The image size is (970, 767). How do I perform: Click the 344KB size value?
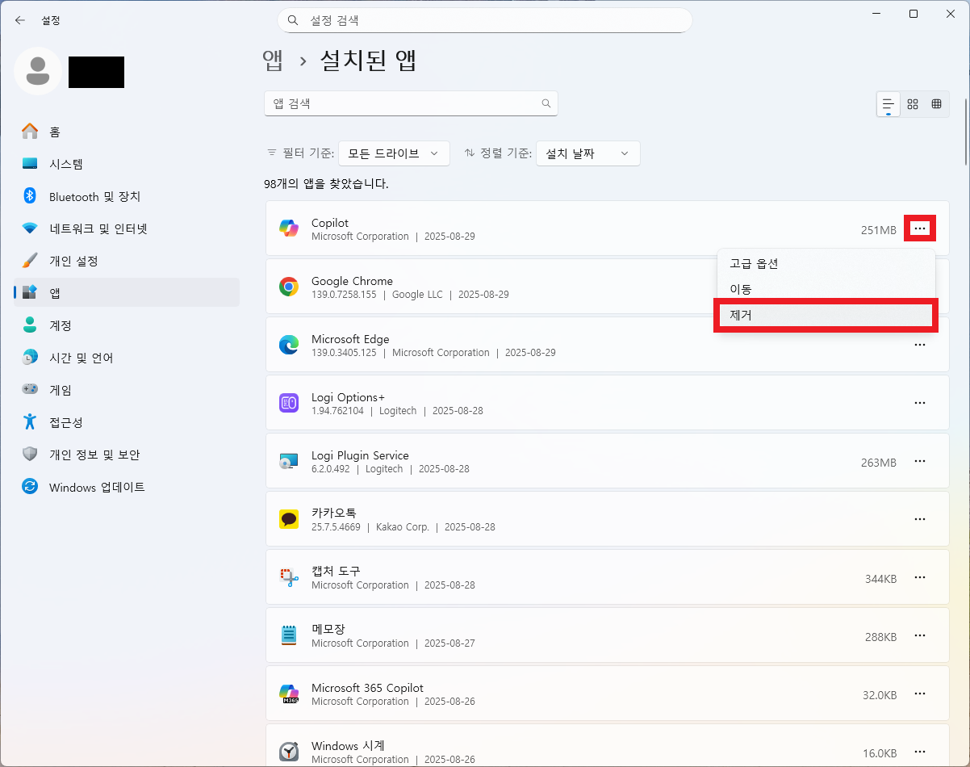(x=880, y=579)
